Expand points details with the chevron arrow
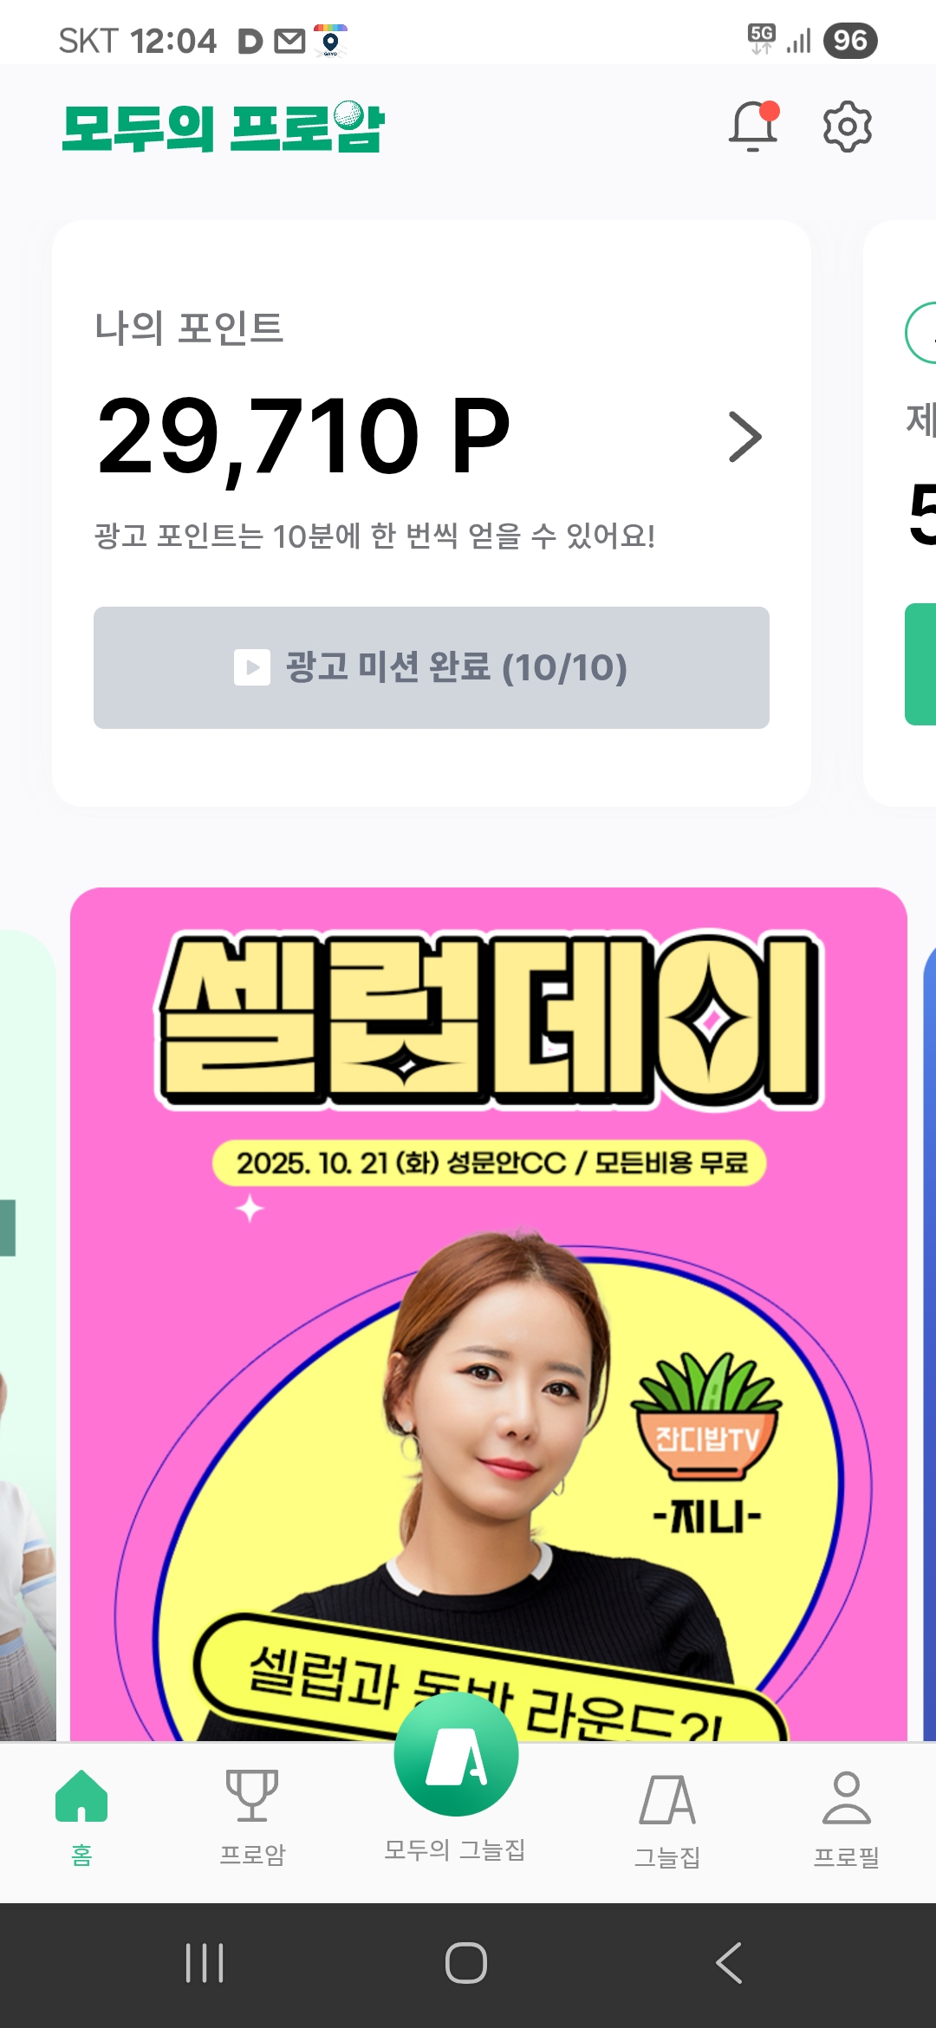Viewport: 936px width, 2028px height. [x=744, y=437]
